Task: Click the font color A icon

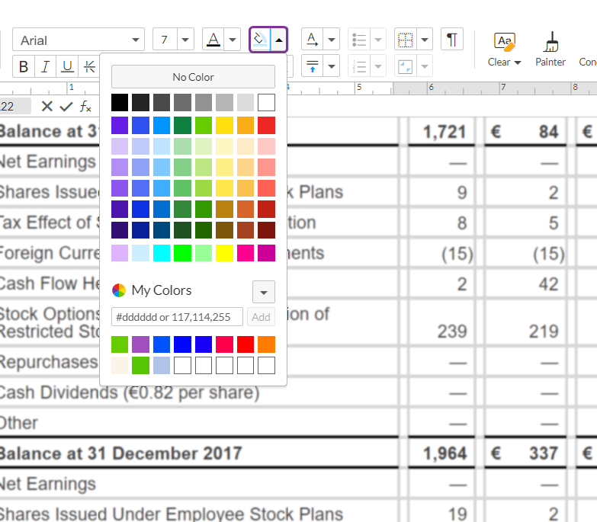Action: point(213,39)
